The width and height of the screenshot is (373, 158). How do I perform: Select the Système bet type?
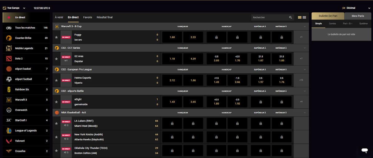click(x=363, y=24)
